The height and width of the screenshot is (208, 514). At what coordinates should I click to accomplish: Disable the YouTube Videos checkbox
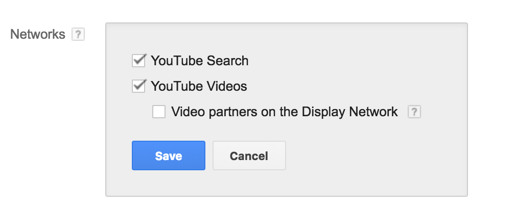[x=138, y=86]
